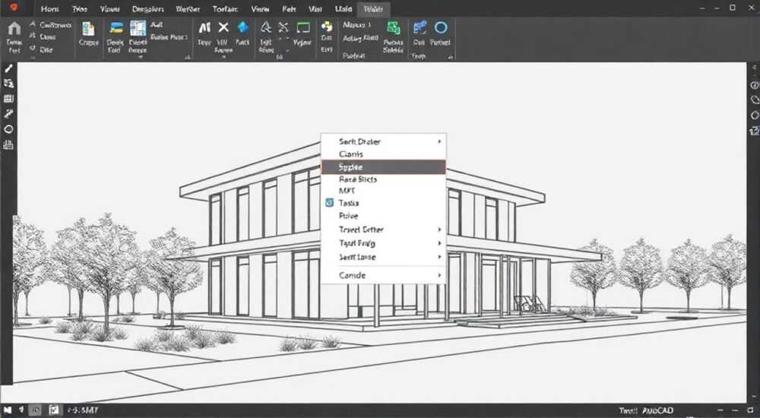Expand the 'Travel Getter' submenu arrow
760x418 pixels.
[x=439, y=230]
